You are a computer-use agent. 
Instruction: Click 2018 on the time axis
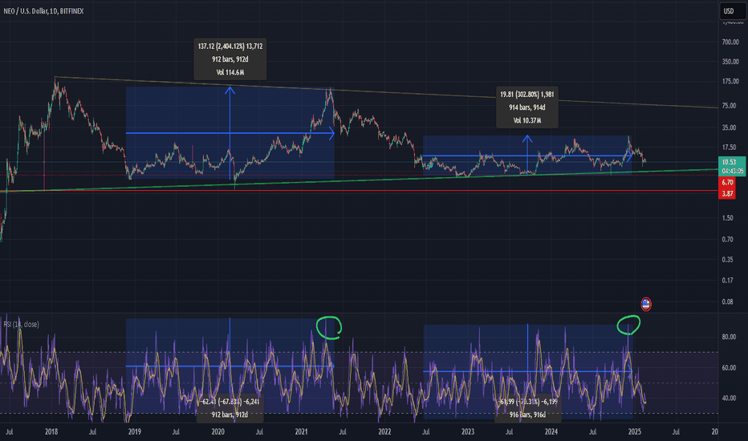point(51,432)
